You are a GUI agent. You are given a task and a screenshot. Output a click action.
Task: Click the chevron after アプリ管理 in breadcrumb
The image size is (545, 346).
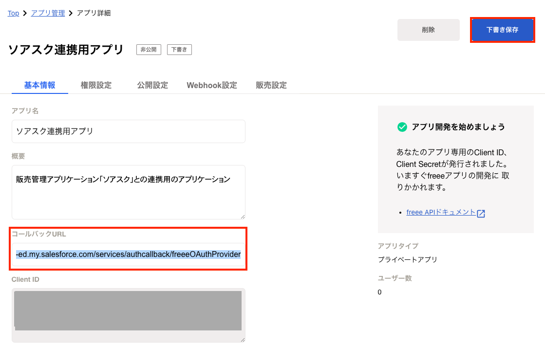coord(71,13)
